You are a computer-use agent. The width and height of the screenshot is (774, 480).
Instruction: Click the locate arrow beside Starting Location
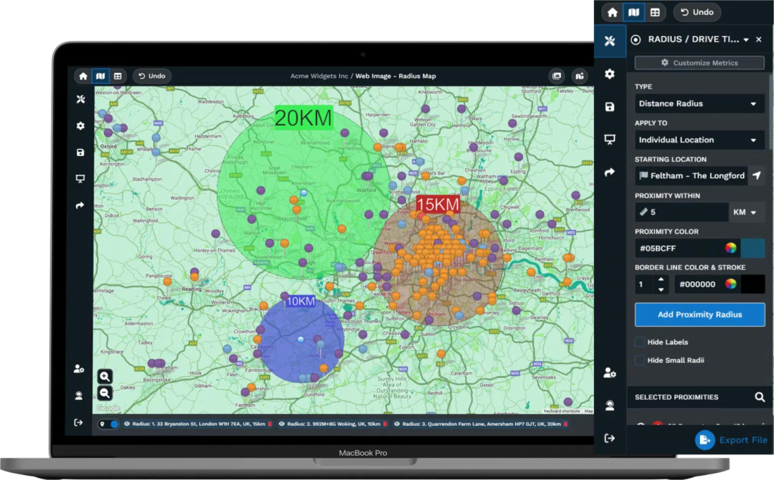click(x=756, y=176)
